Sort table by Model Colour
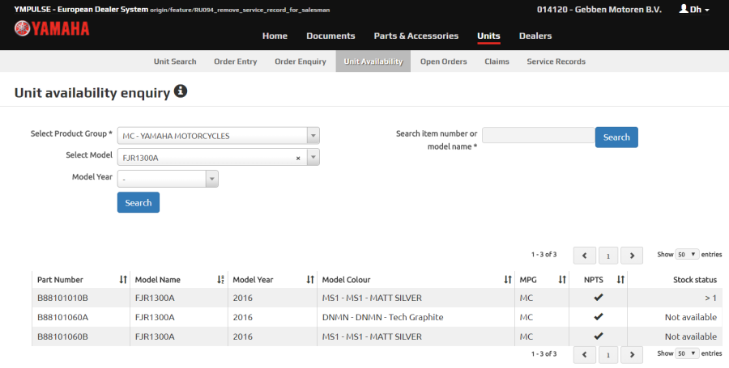The height and width of the screenshot is (368, 729). (508, 279)
